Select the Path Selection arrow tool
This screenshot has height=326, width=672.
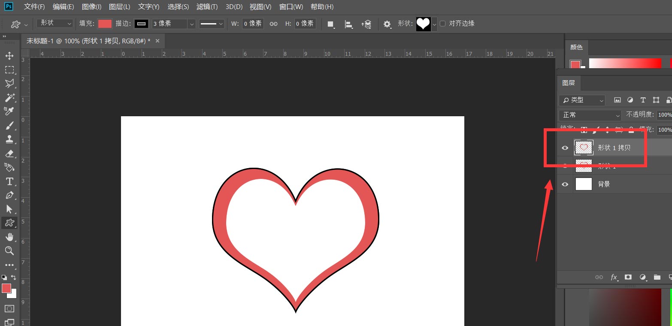click(x=9, y=209)
